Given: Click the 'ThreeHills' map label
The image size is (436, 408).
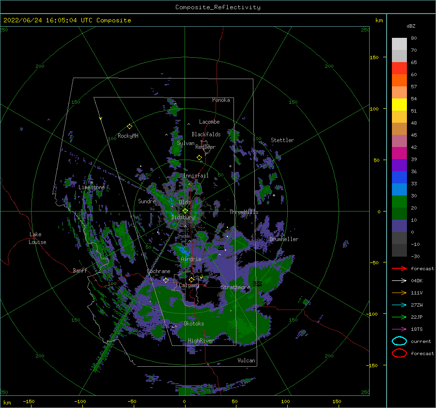Looking at the screenshot, I should tap(244, 212).
